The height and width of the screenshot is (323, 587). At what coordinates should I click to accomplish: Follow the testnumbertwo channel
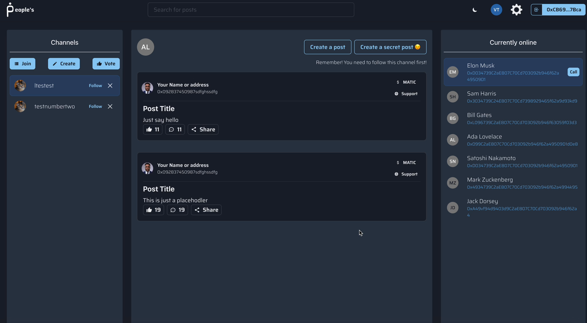pyautogui.click(x=95, y=106)
